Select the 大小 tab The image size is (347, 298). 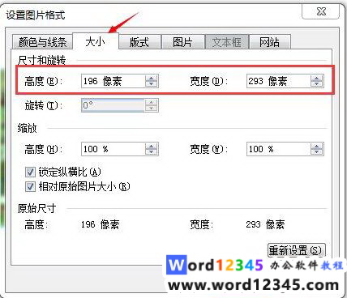pos(96,41)
